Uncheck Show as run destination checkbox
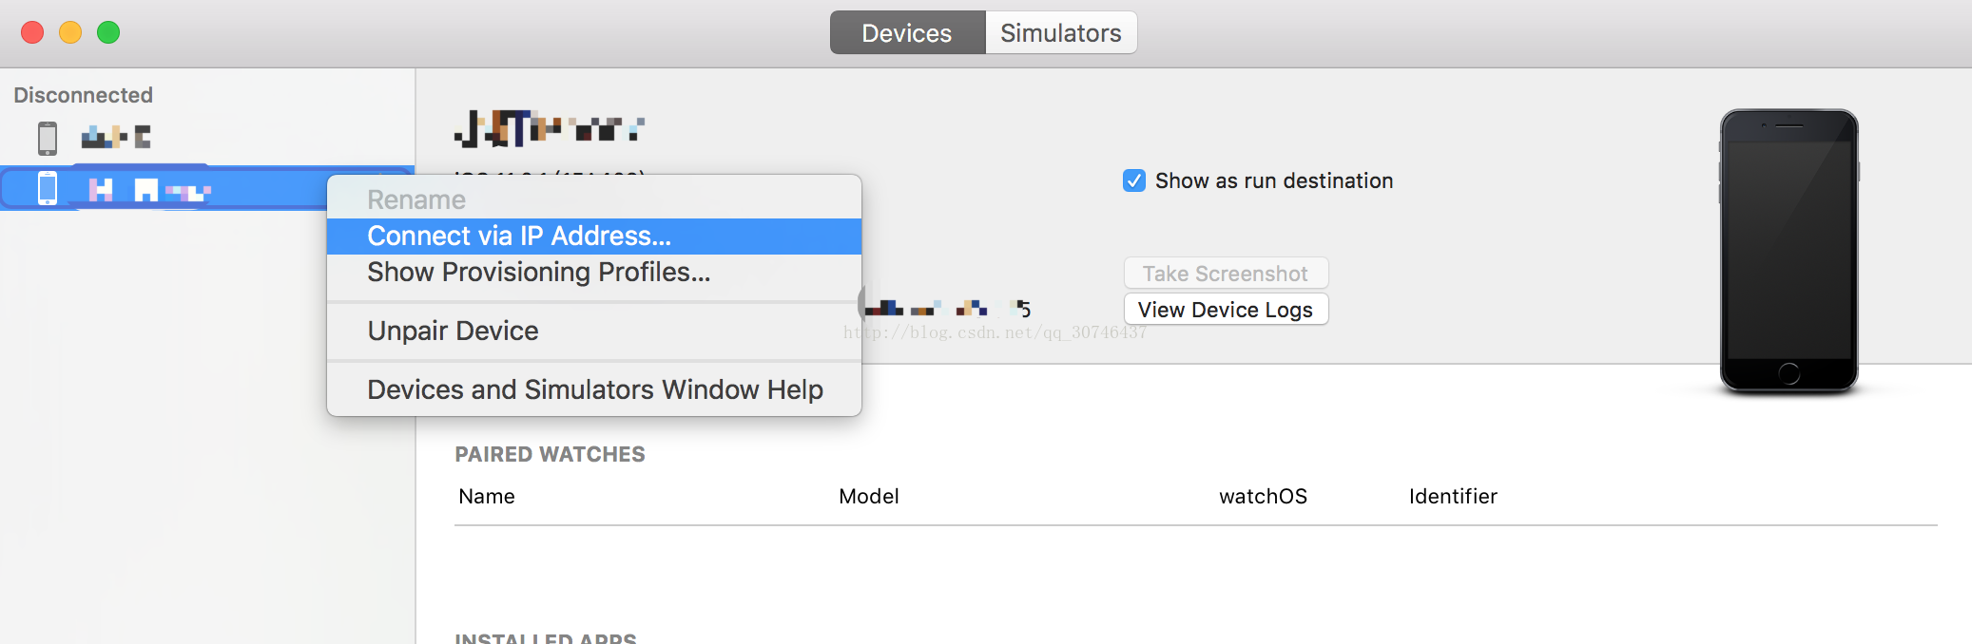The height and width of the screenshot is (644, 1972). click(1134, 180)
